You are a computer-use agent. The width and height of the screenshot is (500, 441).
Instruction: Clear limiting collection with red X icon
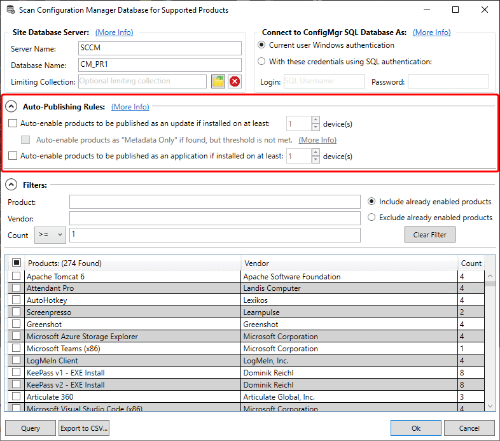235,81
